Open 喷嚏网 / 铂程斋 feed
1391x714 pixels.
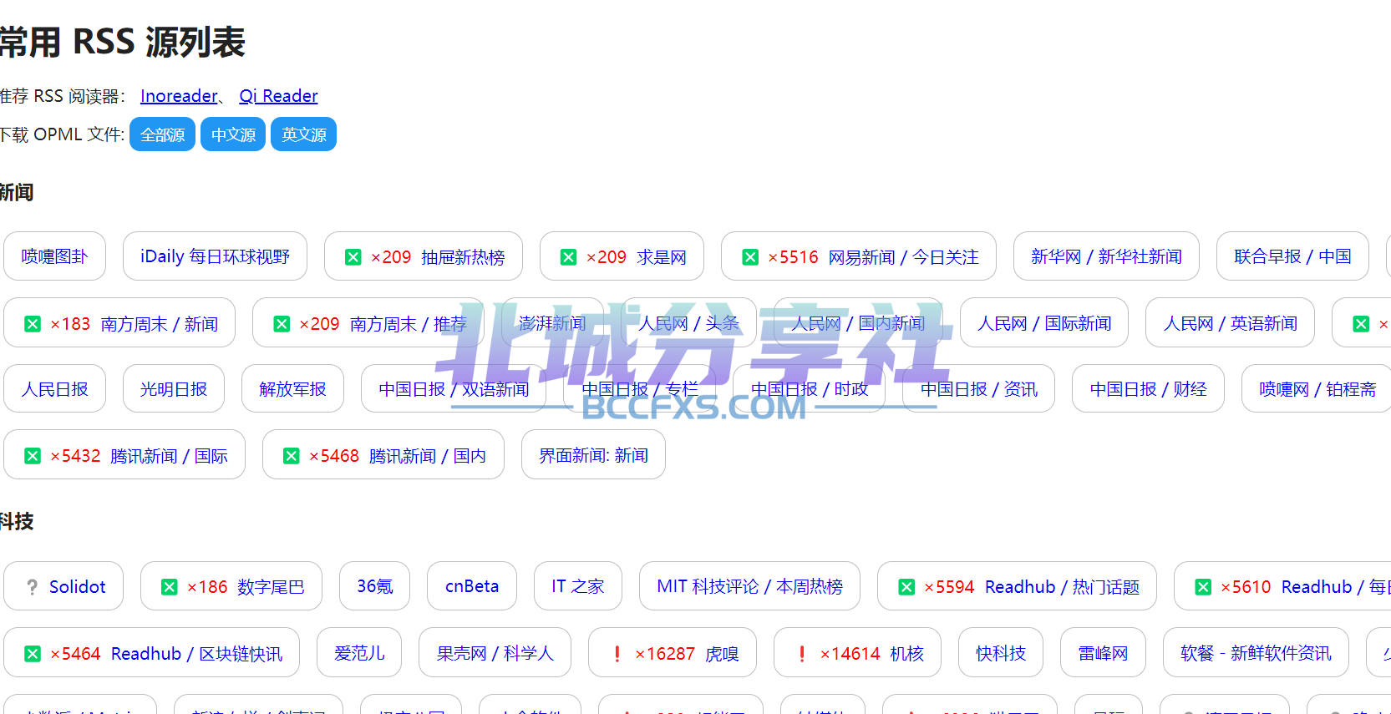(x=1317, y=389)
